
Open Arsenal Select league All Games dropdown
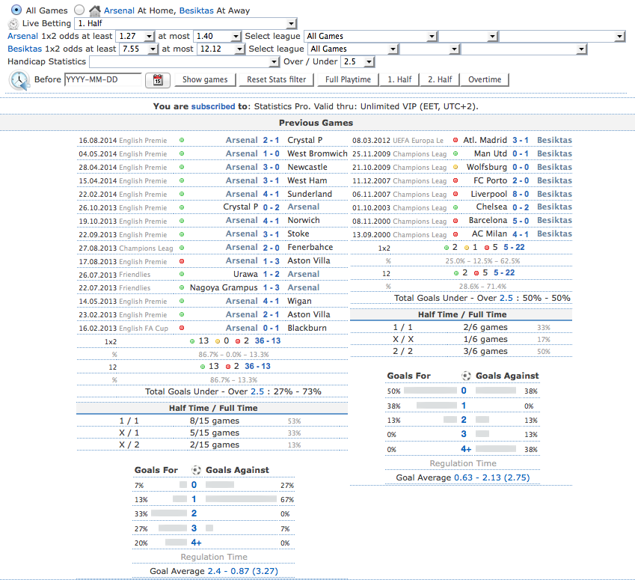[x=370, y=36]
